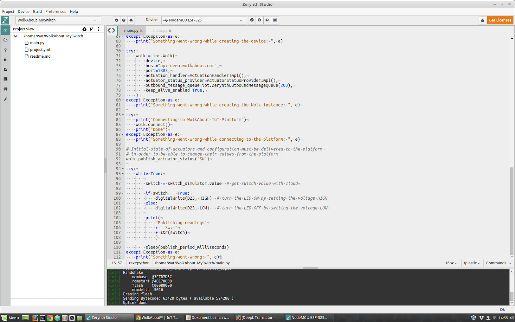Switch to the active main.py tab
The image size is (515, 322).
coord(131,31)
